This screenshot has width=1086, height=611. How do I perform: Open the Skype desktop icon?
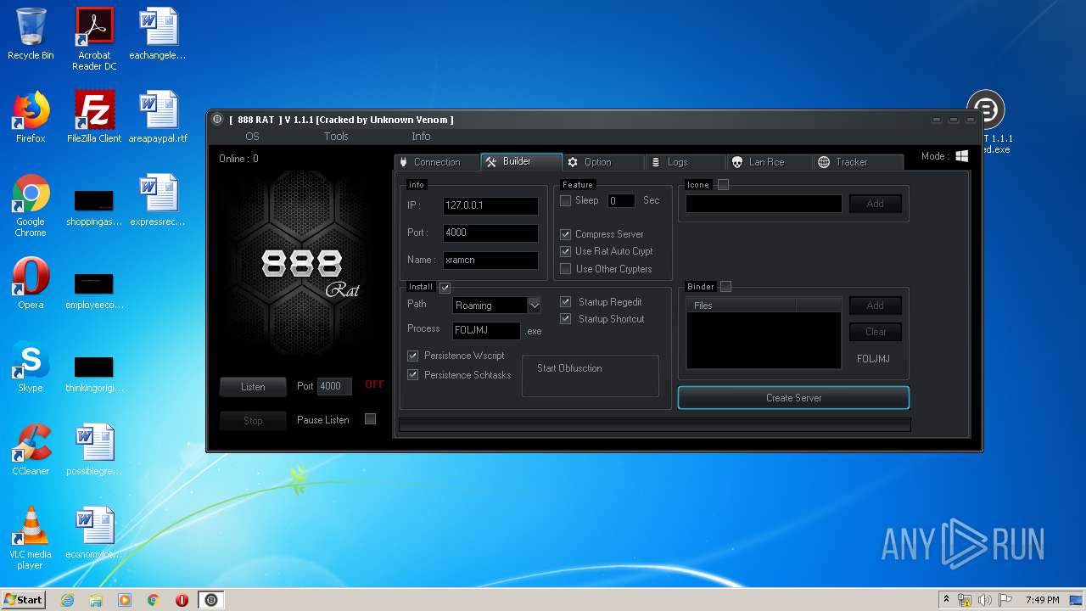[31, 367]
